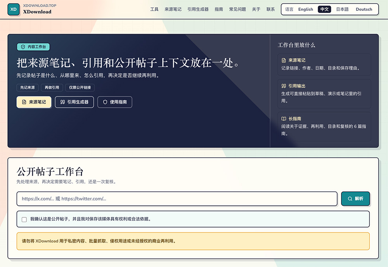Click book icon in 长指南 card
Image resolution: width=388 pixels, height=267 pixels.
coord(284,119)
